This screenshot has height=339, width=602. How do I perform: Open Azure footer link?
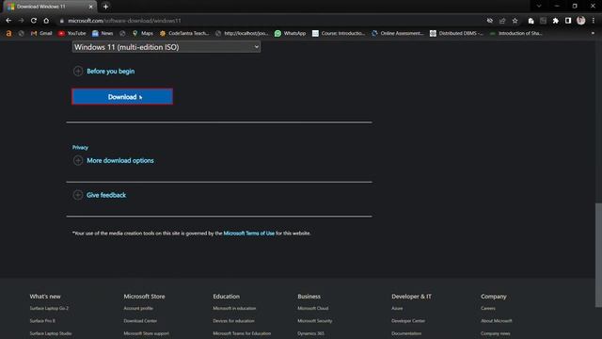(x=397, y=308)
